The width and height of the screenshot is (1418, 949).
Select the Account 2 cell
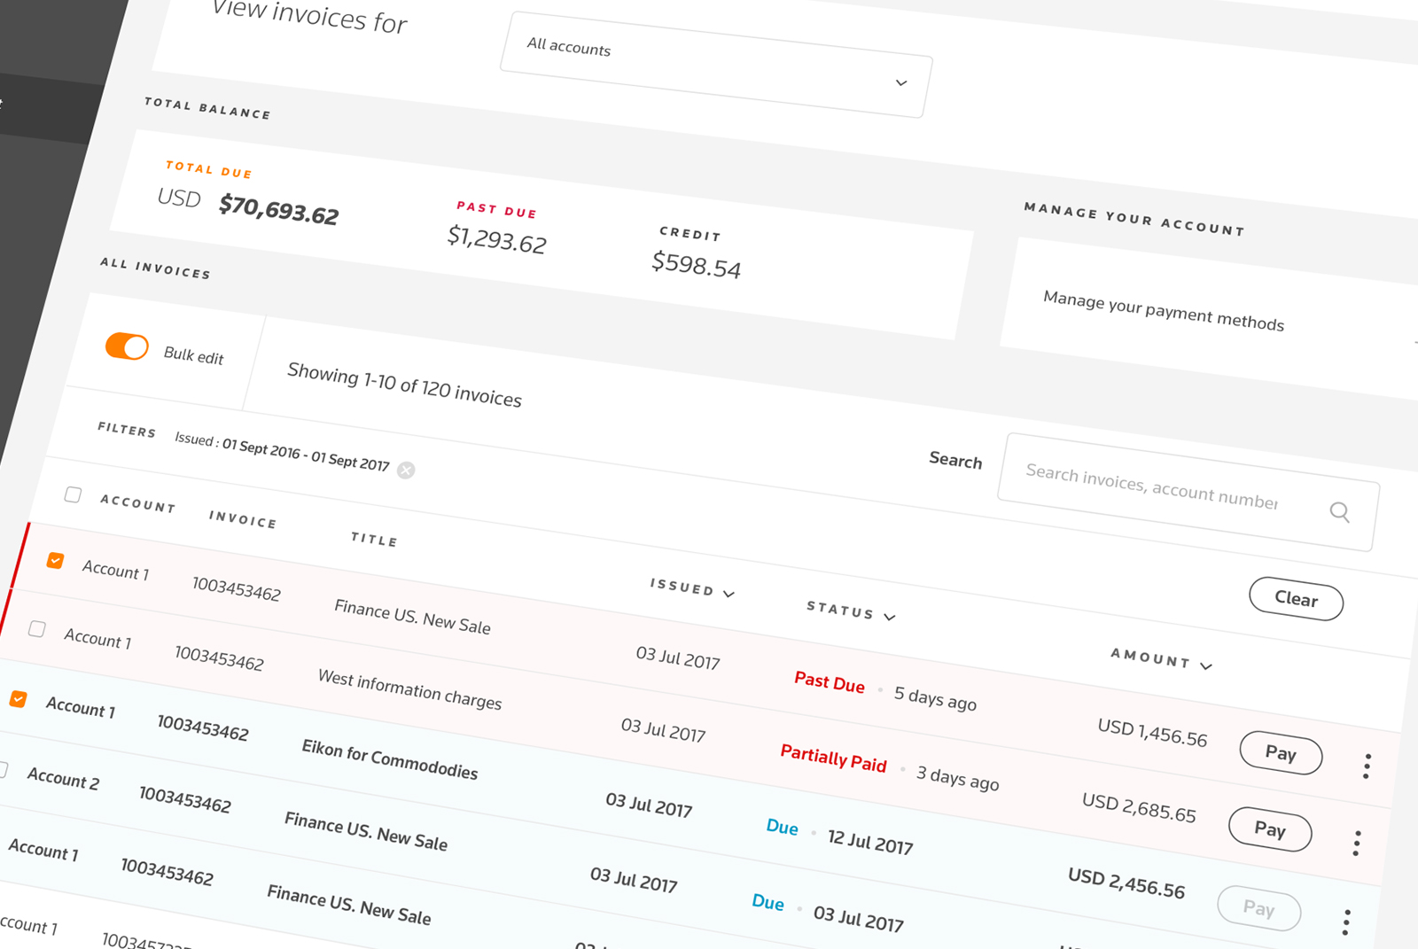pos(63,779)
